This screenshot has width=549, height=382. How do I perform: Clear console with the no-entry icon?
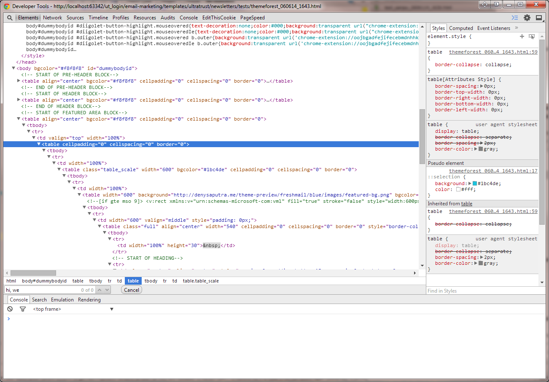[x=10, y=309]
